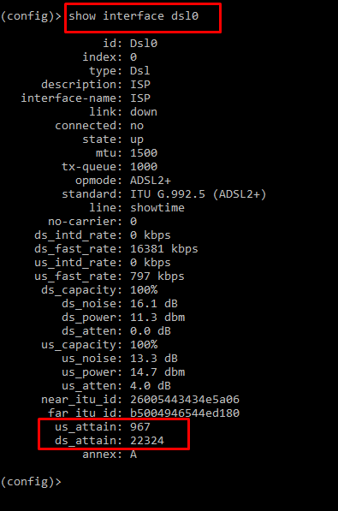Click the link status value 'down'
The width and height of the screenshot is (338, 511).
(144, 112)
